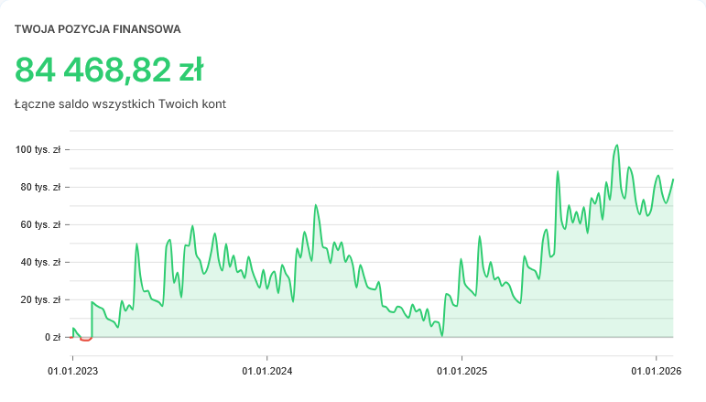Screen dimensions: 706x402
Task: Click the red negative-balance segment of the line
Action: 85,340
